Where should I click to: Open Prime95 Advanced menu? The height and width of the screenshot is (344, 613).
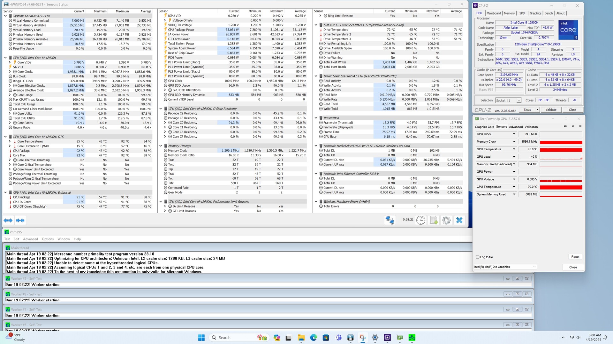click(x=30, y=239)
